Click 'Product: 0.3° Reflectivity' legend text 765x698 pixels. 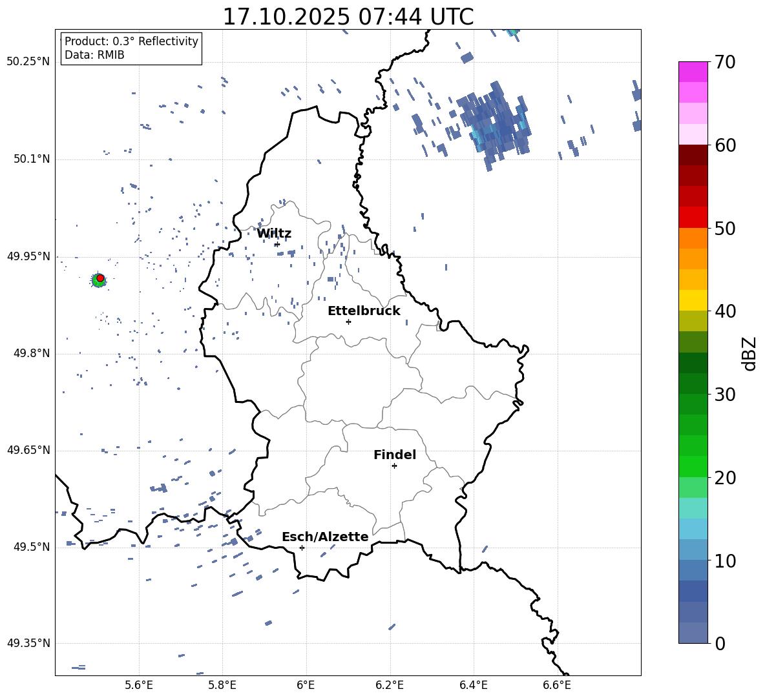(131, 41)
